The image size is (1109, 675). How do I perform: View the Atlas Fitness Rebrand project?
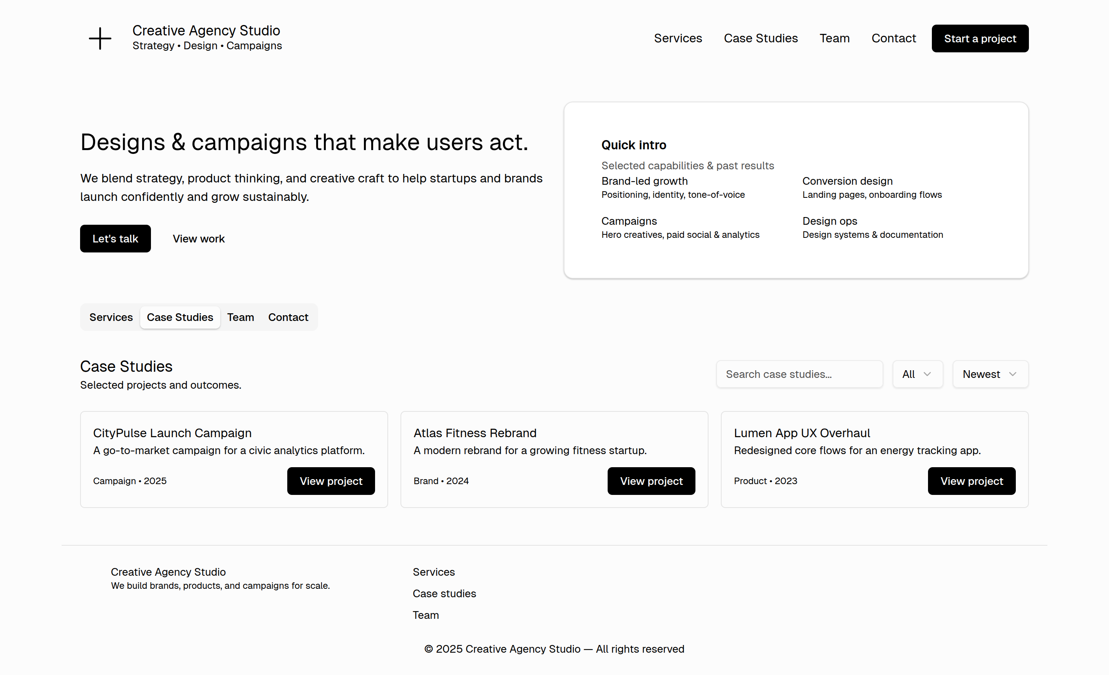tap(651, 481)
